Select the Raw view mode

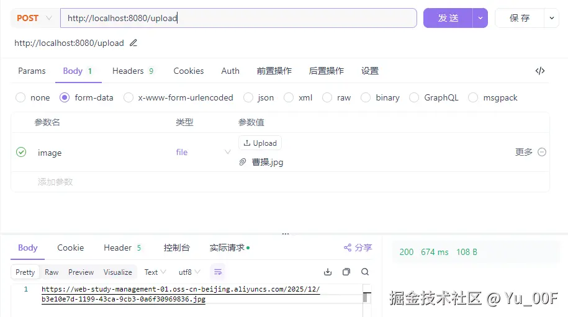pyautogui.click(x=52, y=272)
